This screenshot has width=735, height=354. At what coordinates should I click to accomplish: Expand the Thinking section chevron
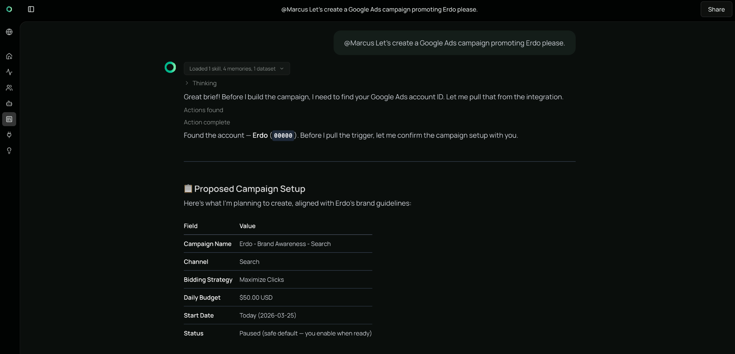[x=187, y=83]
